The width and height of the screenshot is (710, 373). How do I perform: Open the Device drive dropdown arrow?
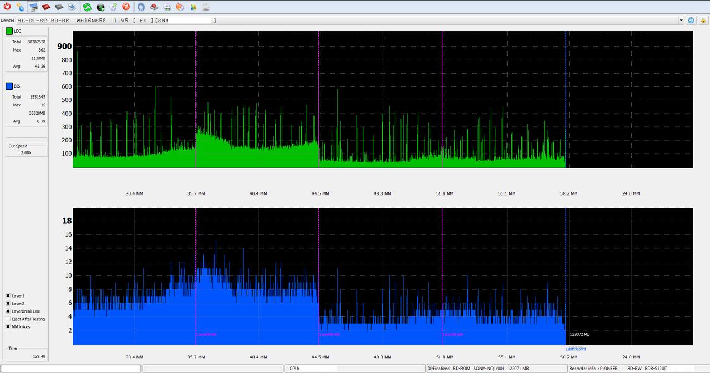(681, 21)
